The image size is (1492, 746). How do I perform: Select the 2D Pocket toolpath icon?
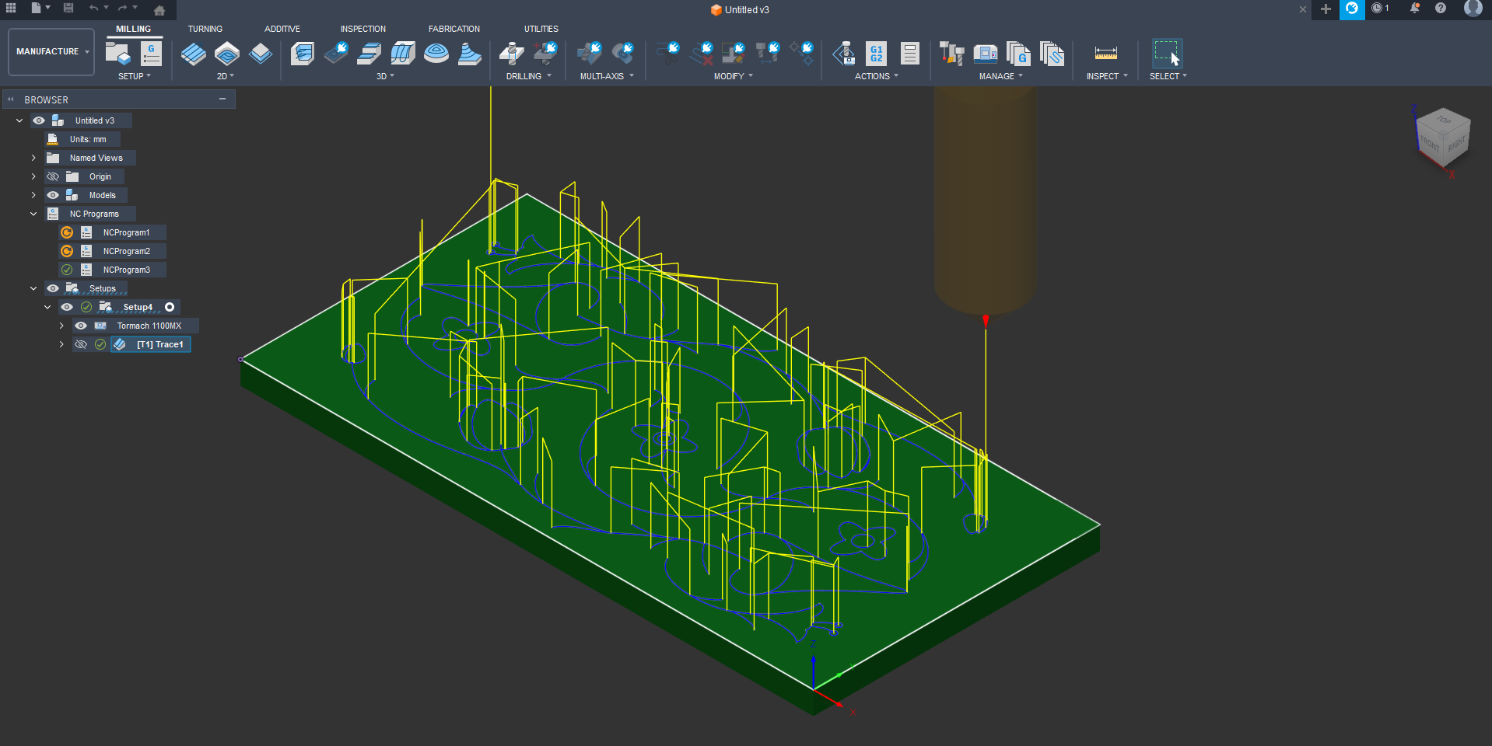coord(226,54)
